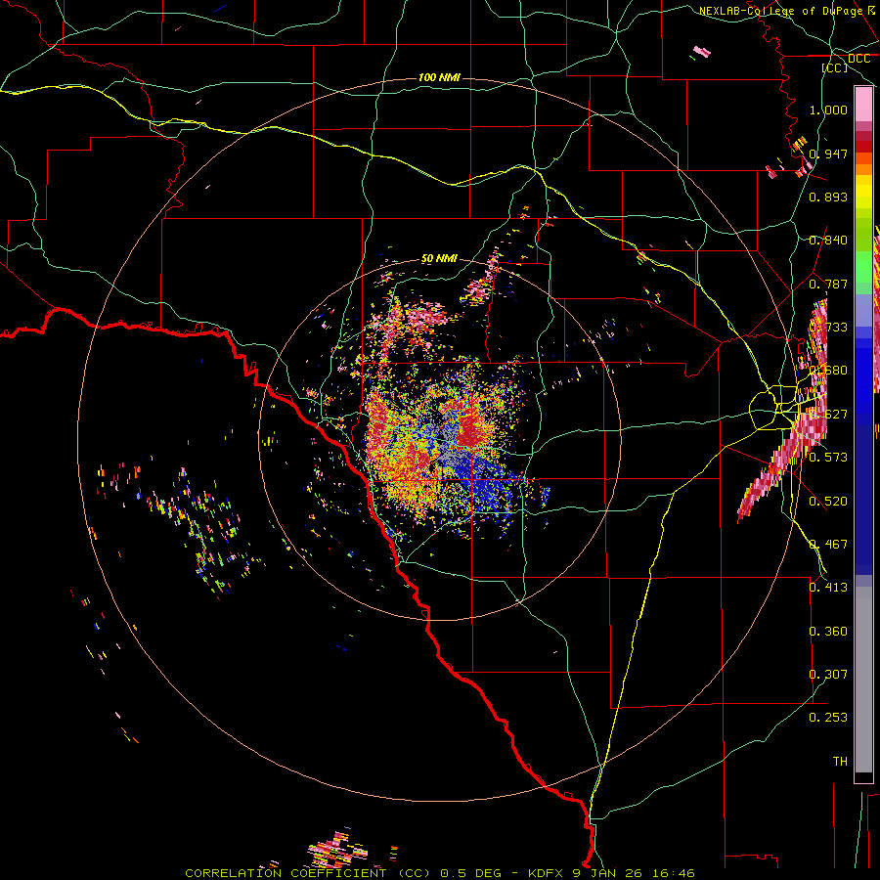Screen dimensions: 880x880
Task: Click the 100 NMI range ring label
Action: [x=439, y=77]
